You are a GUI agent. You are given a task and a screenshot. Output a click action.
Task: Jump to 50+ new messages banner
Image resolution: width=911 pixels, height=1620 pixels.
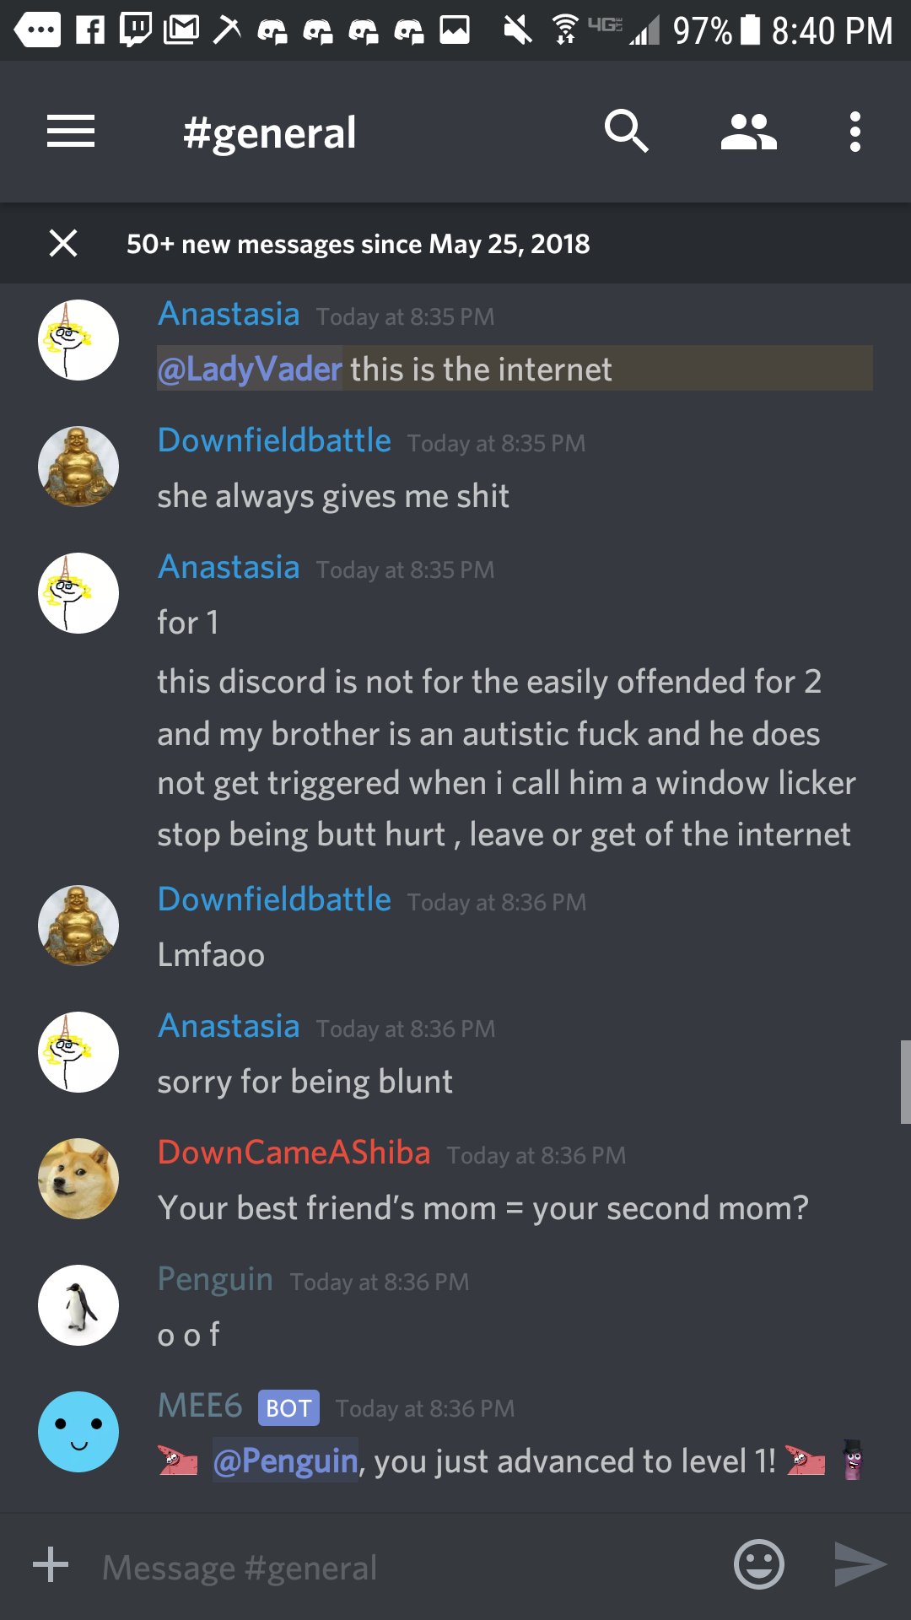point(358,244)
